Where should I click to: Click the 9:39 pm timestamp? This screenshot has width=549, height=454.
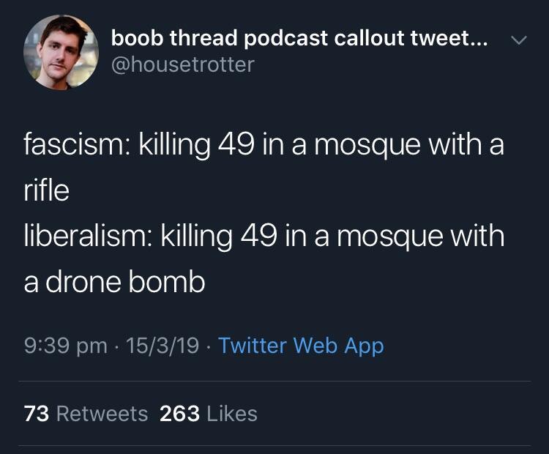(x=65, y=345)
